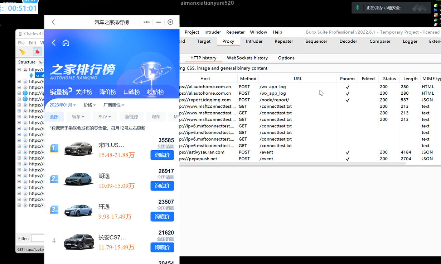Open the Window menu in Burp Suite
This screenshot has height=264, width=441.
258,32
